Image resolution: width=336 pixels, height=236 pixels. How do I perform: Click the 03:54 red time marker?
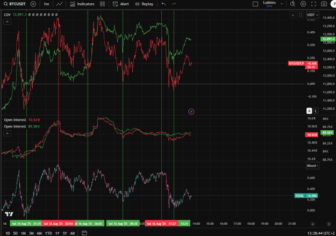58,224
